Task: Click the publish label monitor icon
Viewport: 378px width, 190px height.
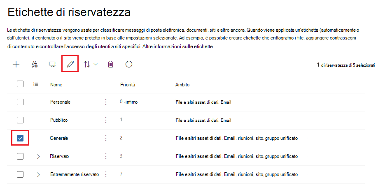Action: click(x=52, y=64)
